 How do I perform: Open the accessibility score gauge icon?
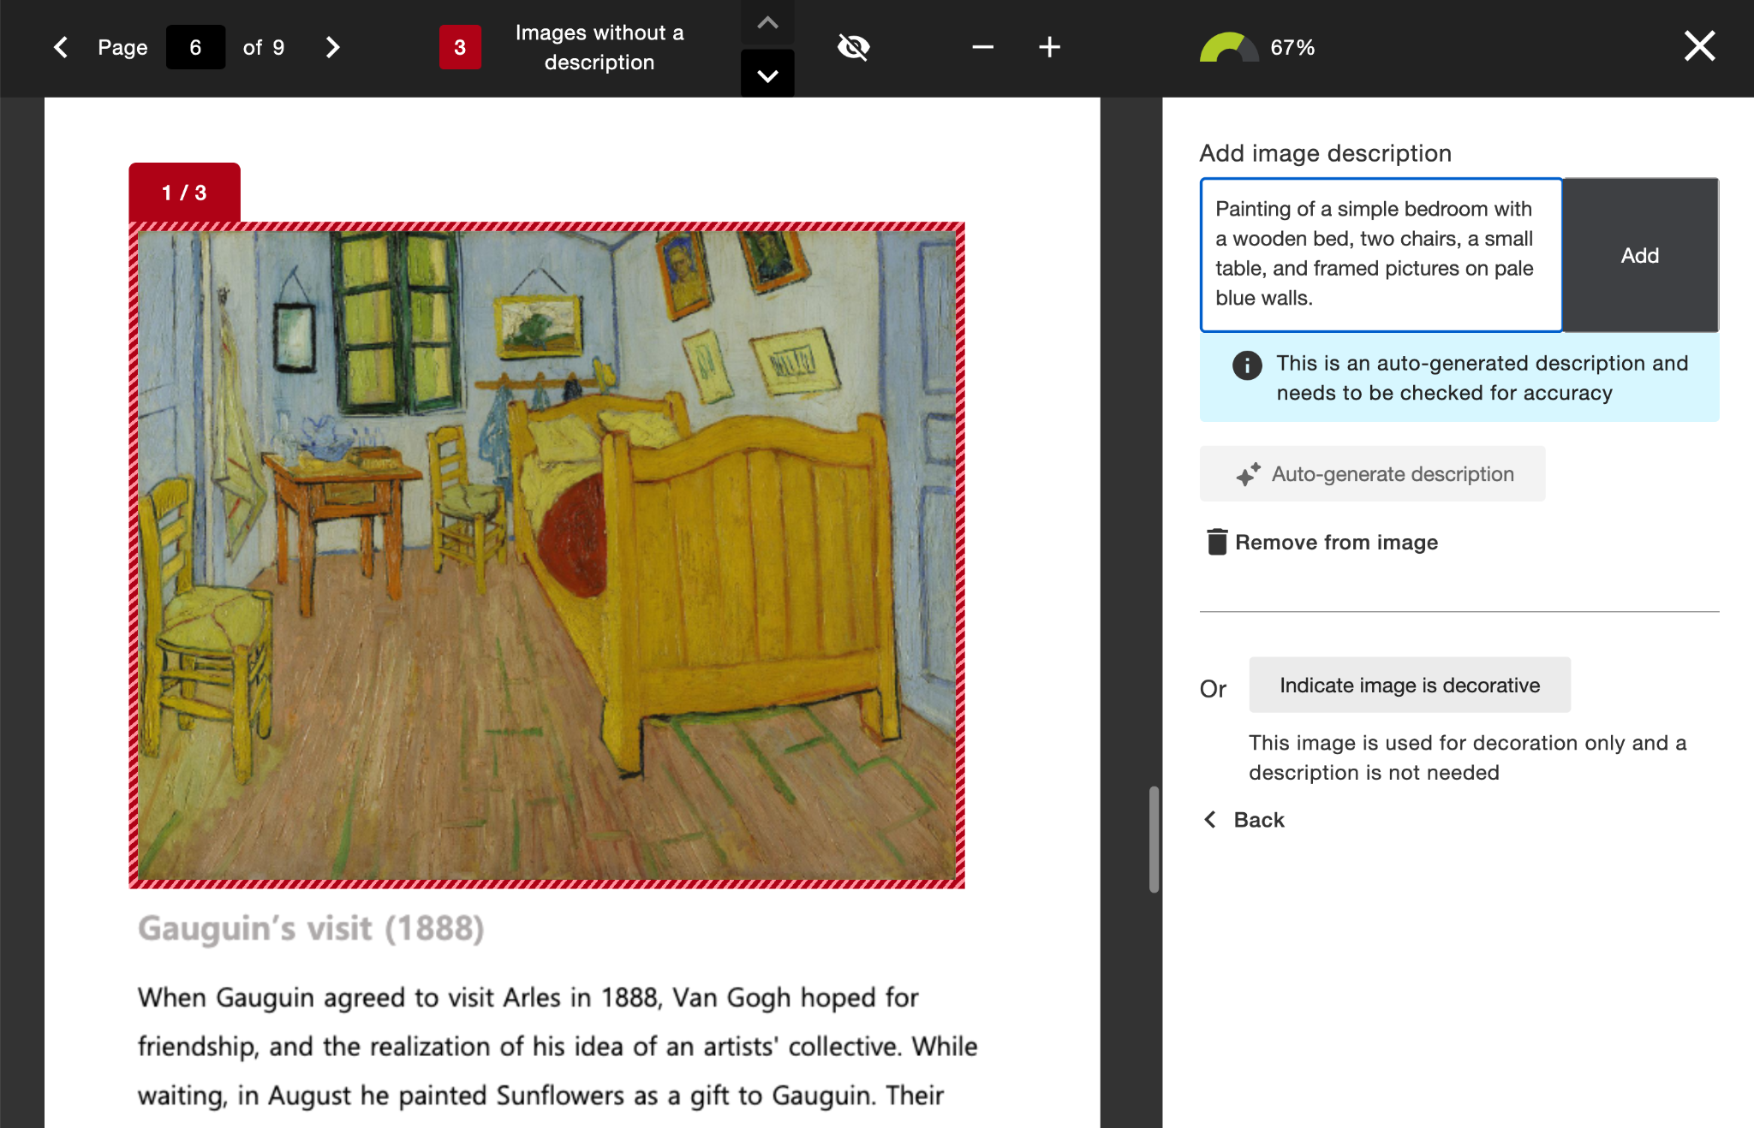1228,48
